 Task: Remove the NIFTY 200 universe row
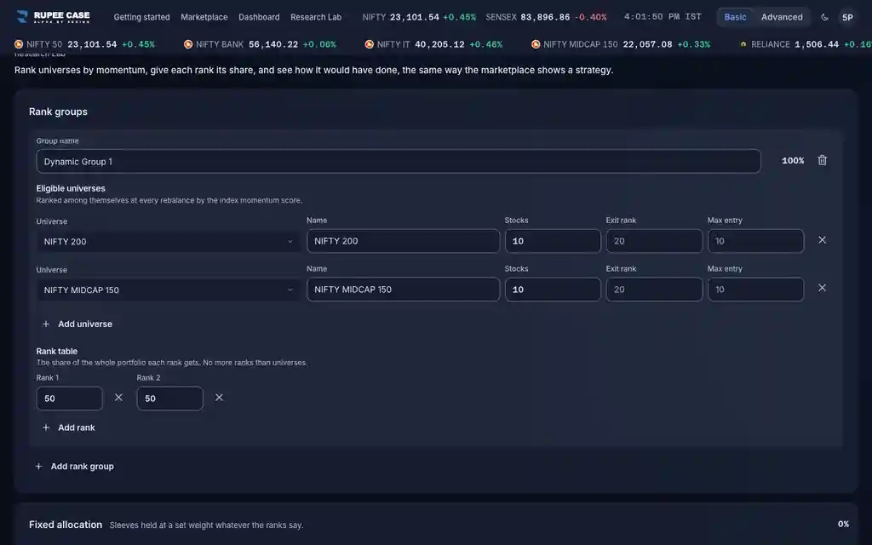822,239
